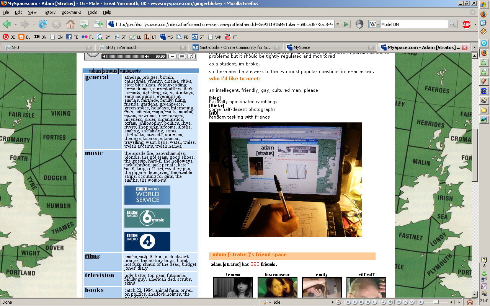Mute the status bar player speaker icon
This screenshot has width=490, height=306.
coord(421,302)
